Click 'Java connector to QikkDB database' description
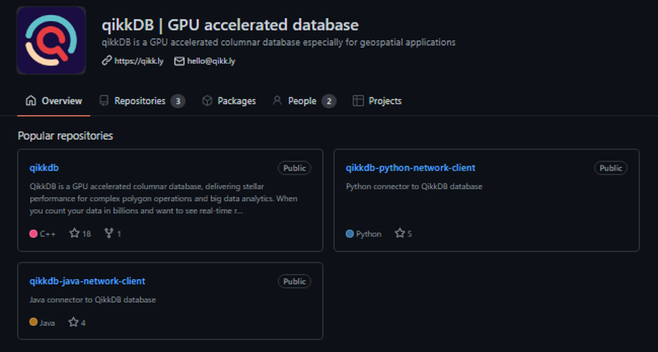 92,300
